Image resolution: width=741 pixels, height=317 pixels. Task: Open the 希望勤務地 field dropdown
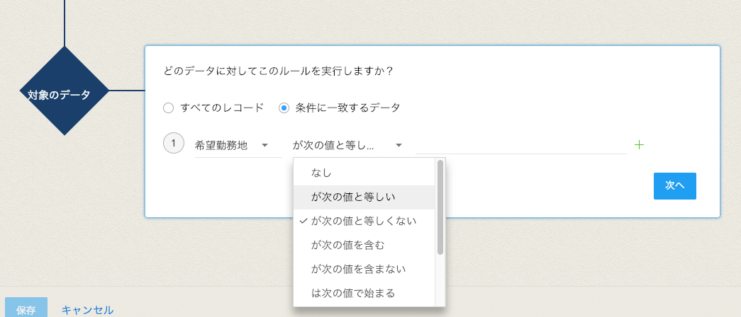[x=238, y=146]
